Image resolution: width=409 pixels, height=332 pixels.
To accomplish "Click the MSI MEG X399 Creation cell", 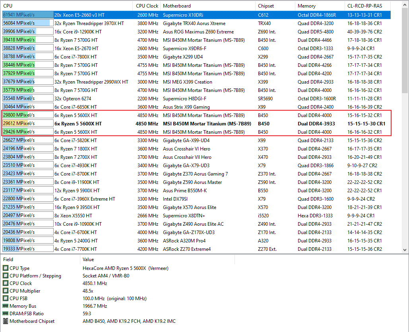I will pyautogui.click(x=188, y=82).
